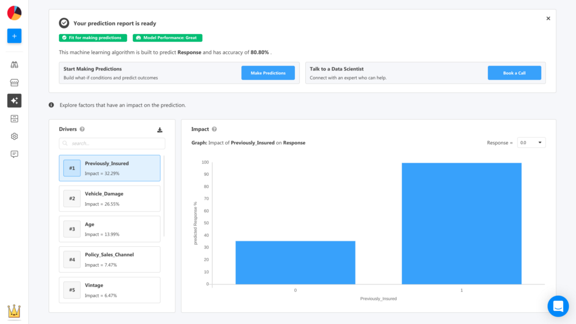Screen dimensions: 576x324
Task: Open the settings gear in sidebar
Action: pos(14,136)
